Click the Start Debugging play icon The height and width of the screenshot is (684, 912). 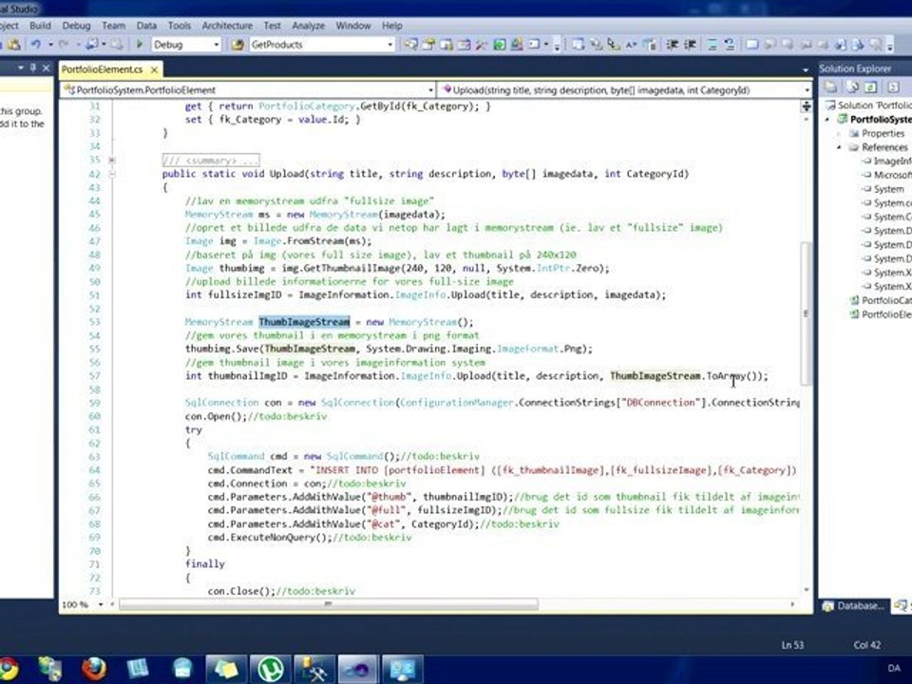(x=140, y=45)
